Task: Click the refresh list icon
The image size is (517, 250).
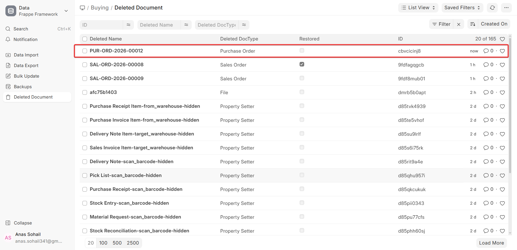Action: click(492, 8)
